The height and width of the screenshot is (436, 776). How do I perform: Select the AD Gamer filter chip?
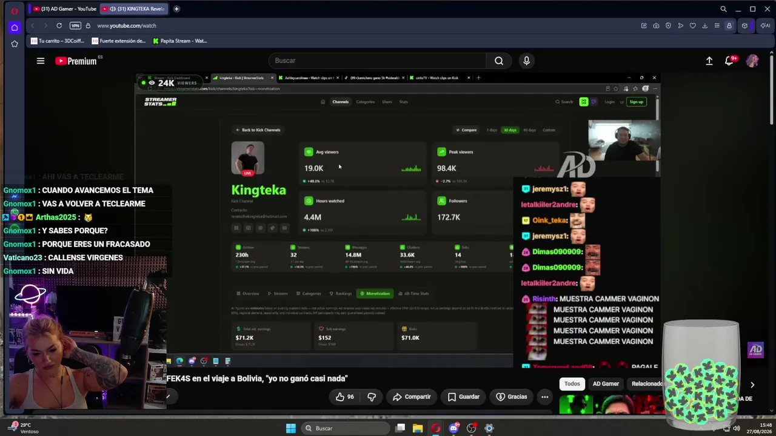(x=606, y=384)
